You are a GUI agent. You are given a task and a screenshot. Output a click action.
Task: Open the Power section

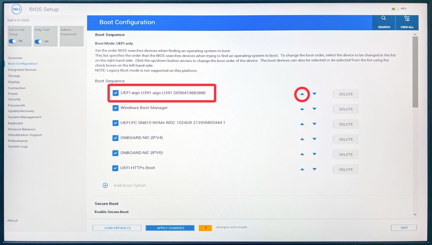point(13,94)
